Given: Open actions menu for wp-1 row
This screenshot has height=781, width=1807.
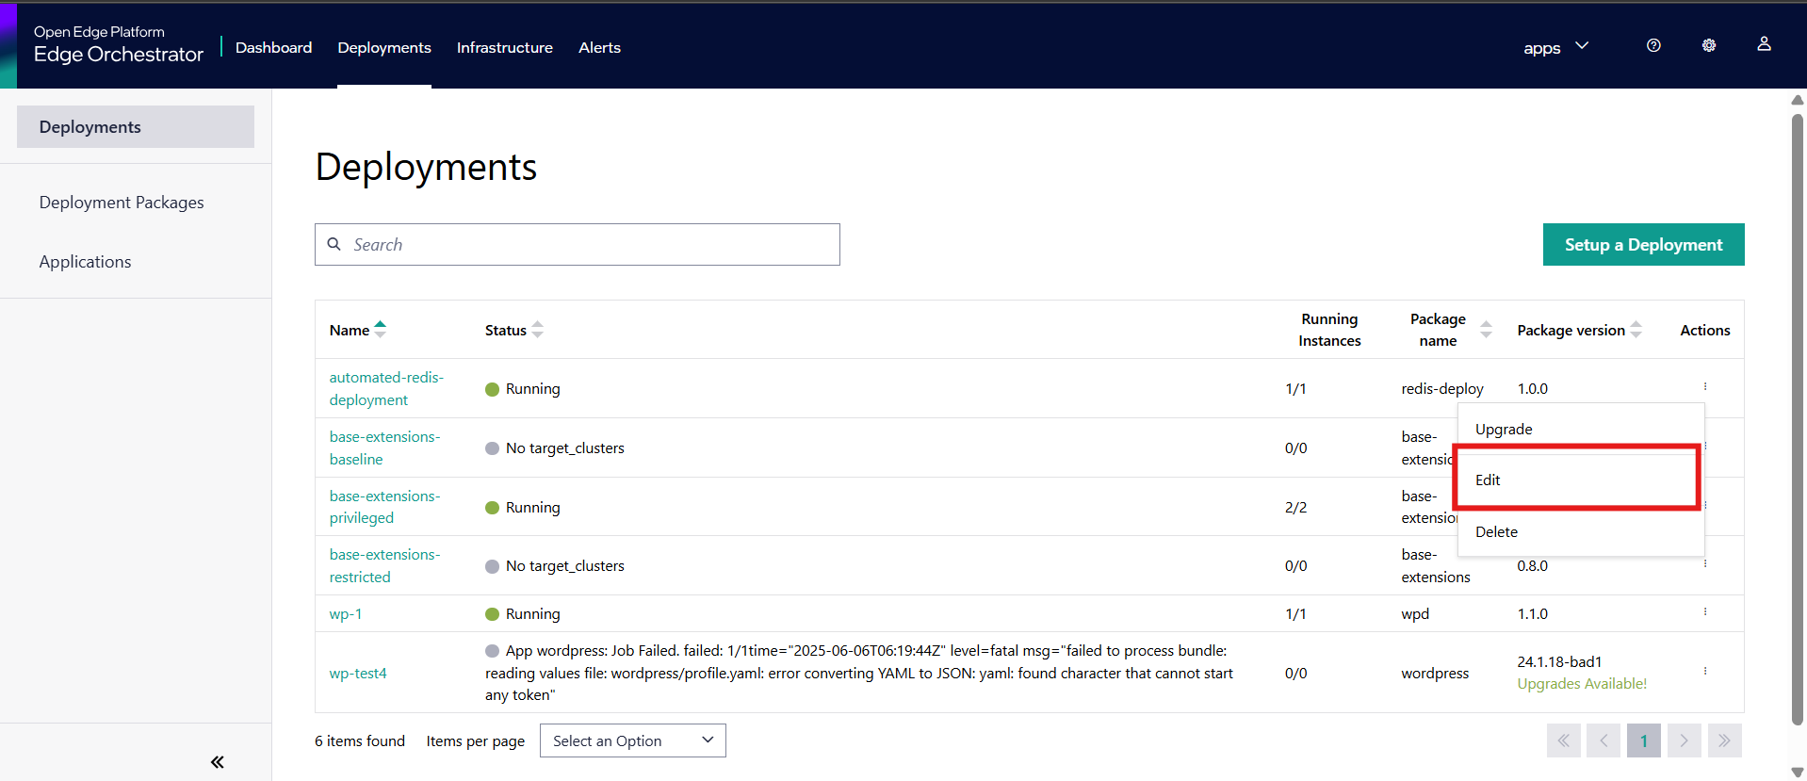Looking at the screenshot, I should 1704,612.
